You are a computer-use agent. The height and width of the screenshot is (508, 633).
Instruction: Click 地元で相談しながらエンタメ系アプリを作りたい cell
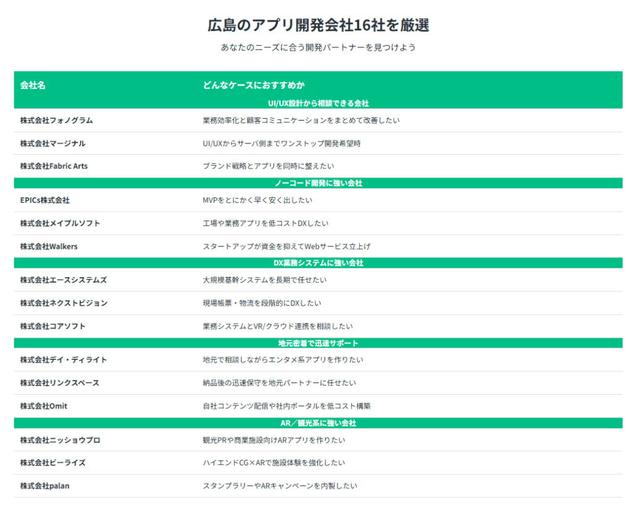pos(283,360)
